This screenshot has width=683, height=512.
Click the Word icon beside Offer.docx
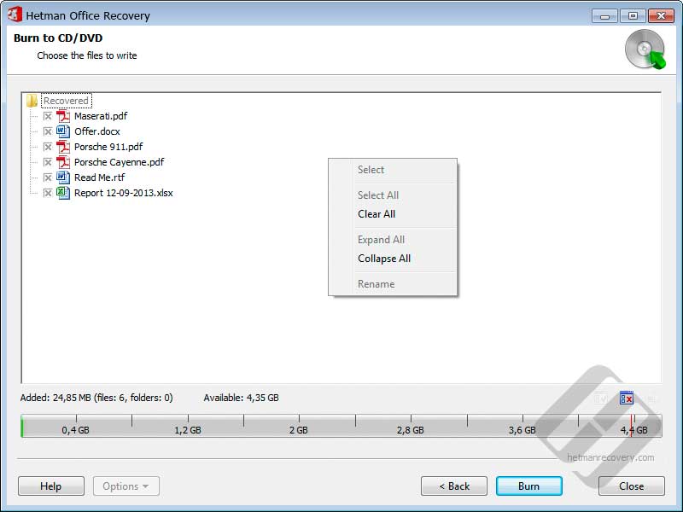[63, 131]
